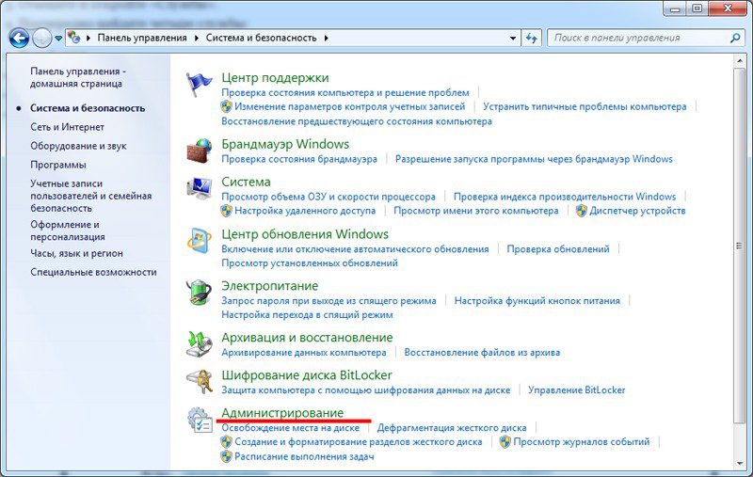Open Центр поддержки heading link
This screenshot has width=753, height=477.
click(x=275, y=78)
